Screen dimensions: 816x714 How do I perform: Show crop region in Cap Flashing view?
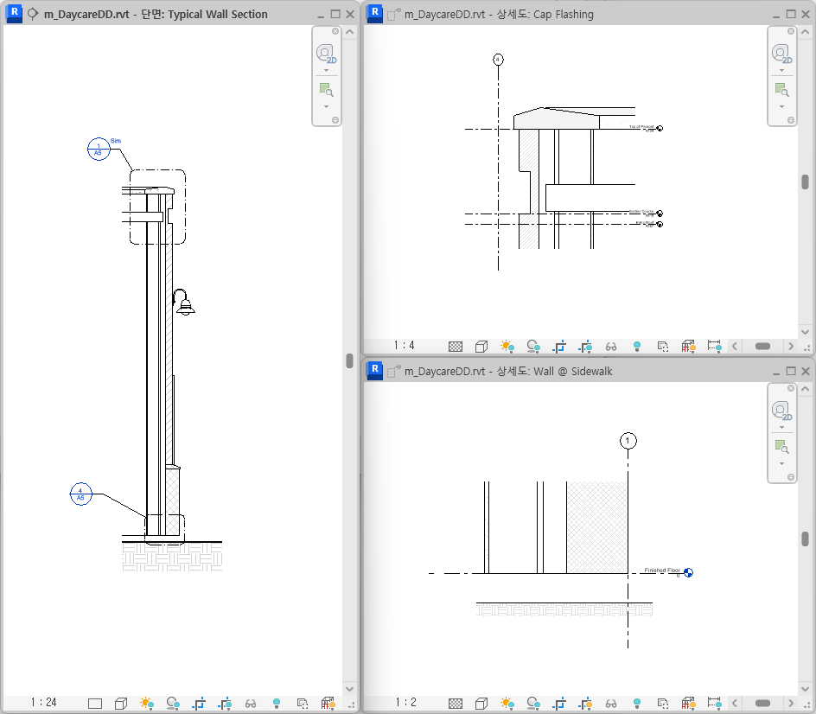point(585,347)
